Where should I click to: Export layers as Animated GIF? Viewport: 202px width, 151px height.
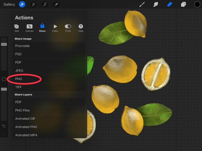click(x=49, y=118)
